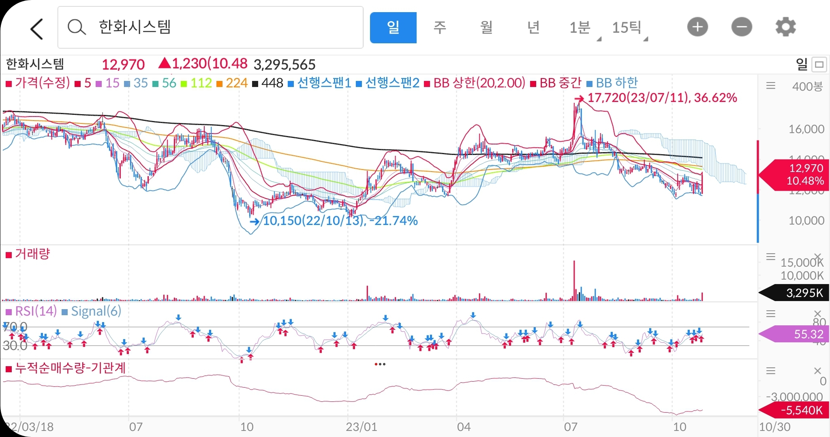Zoom out with the minus icon

[x=742, y=27]
